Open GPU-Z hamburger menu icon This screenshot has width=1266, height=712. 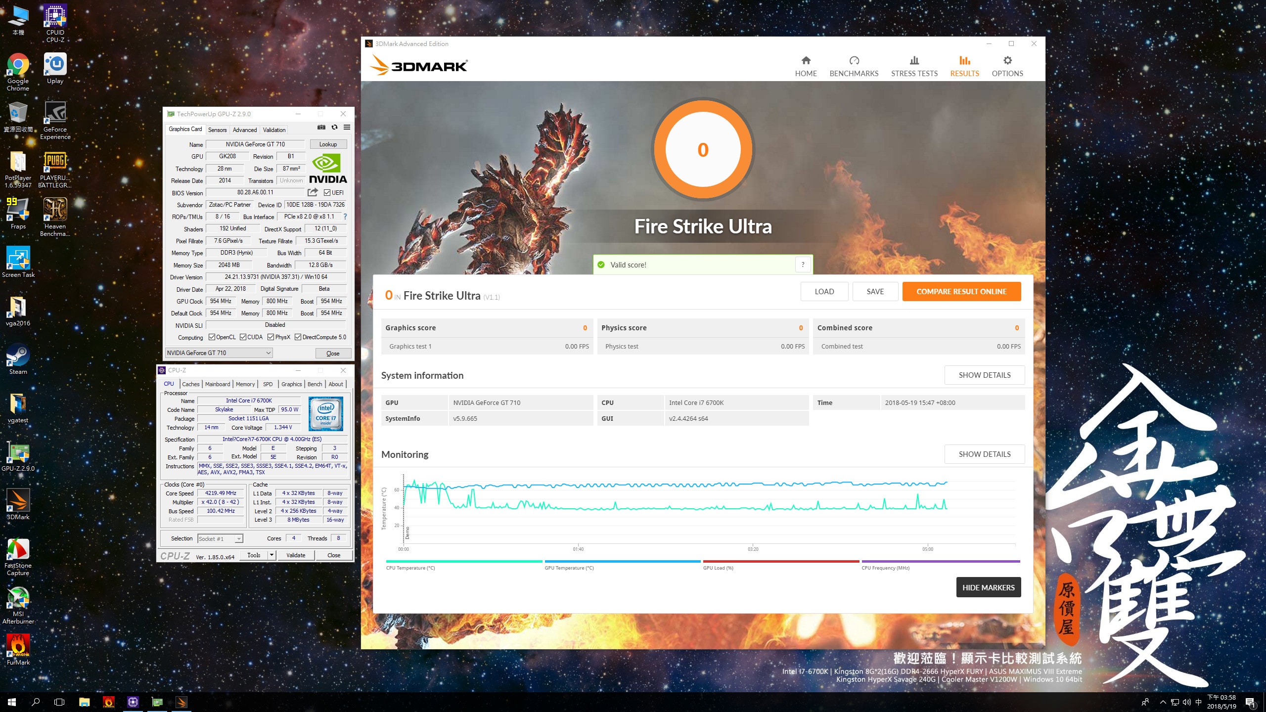click(347, 128)
